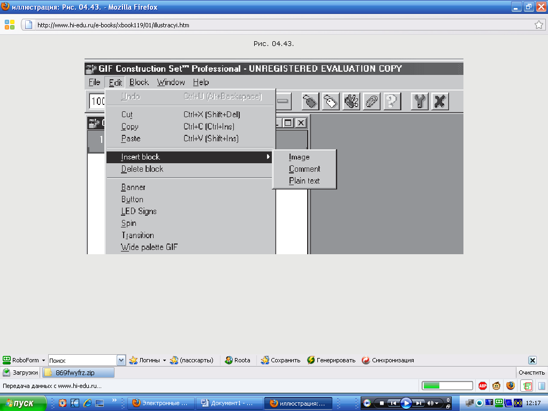
Task: Open the player volume dropdown arrow
Action: (x=437, y=404)
